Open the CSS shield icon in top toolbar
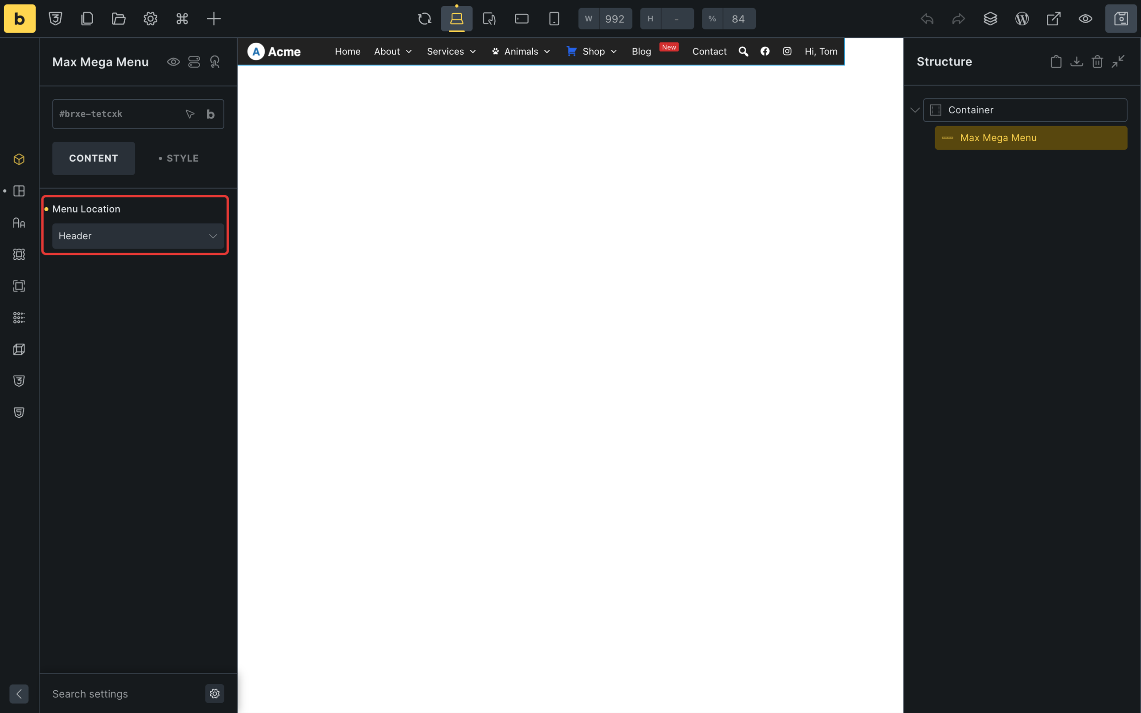 point(56,19)
